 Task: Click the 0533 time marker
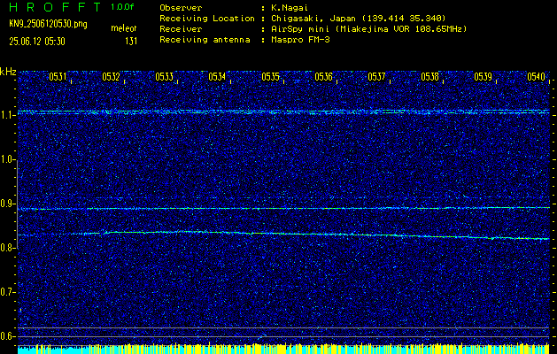[164, 77]
